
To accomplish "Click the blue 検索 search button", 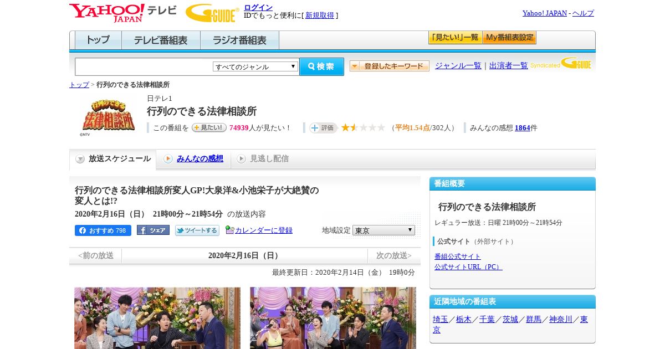I will [321, 66].
